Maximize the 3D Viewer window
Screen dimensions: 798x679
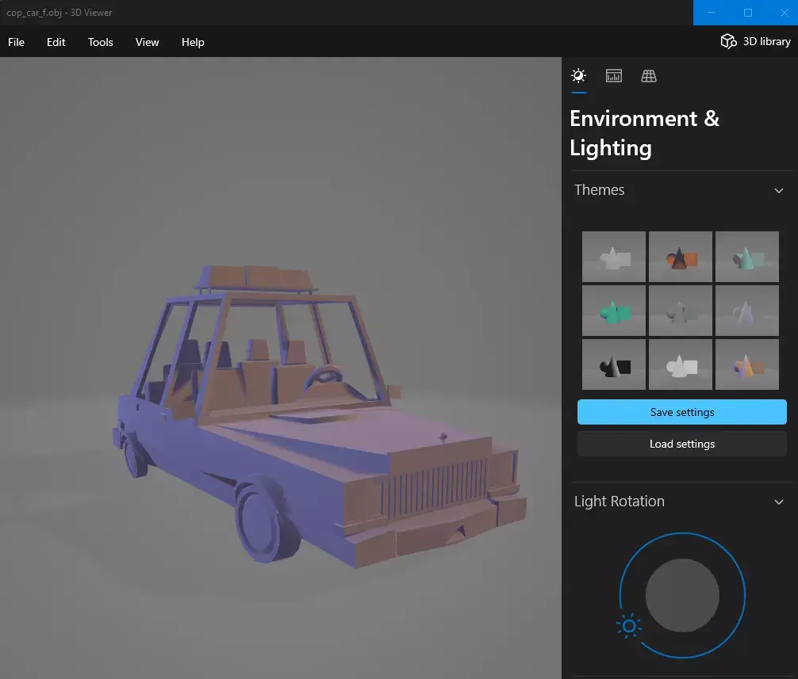[747, 13]
